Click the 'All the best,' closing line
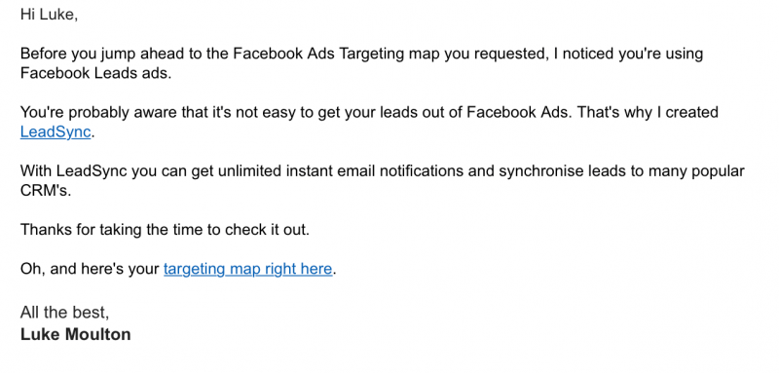Image resolution: width=779 pixels, height=373 pixels. 64,313
